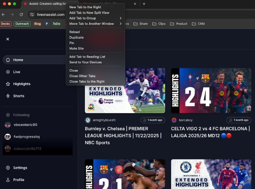Close the second browser tab
255x189 pixels.
(135, 4)
